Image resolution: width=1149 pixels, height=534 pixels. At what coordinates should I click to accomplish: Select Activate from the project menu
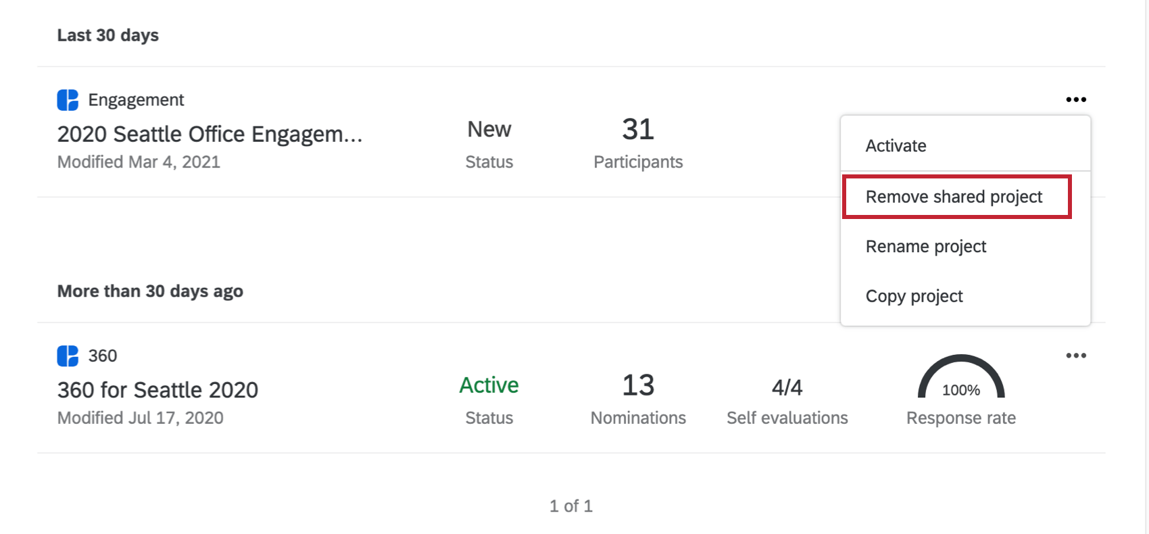coord(896,146)
